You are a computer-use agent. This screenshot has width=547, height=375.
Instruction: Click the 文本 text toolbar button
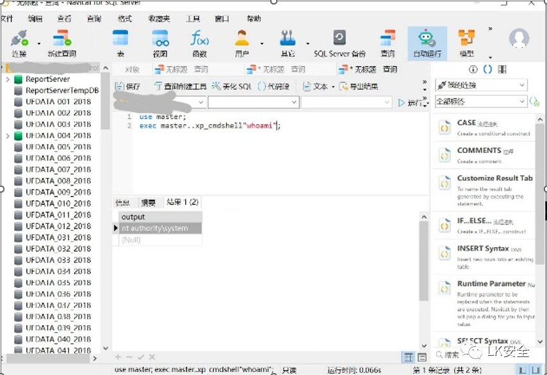[x=315, y=86]
